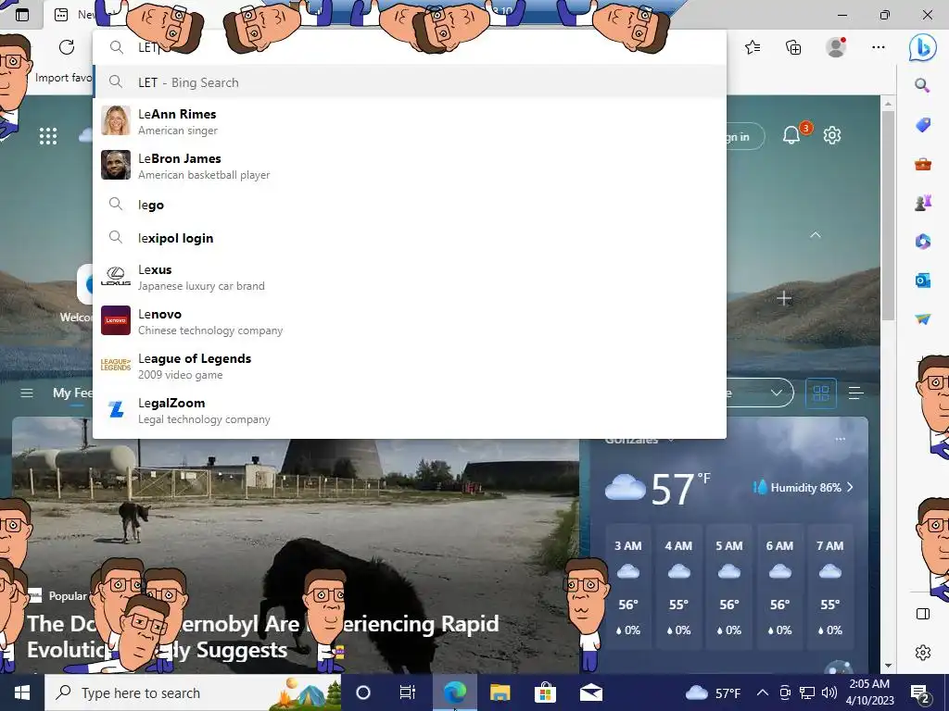Viewport: 949px width, 711px height.
Task: Select the lexipol login suggestion
Action: [410, 238]
